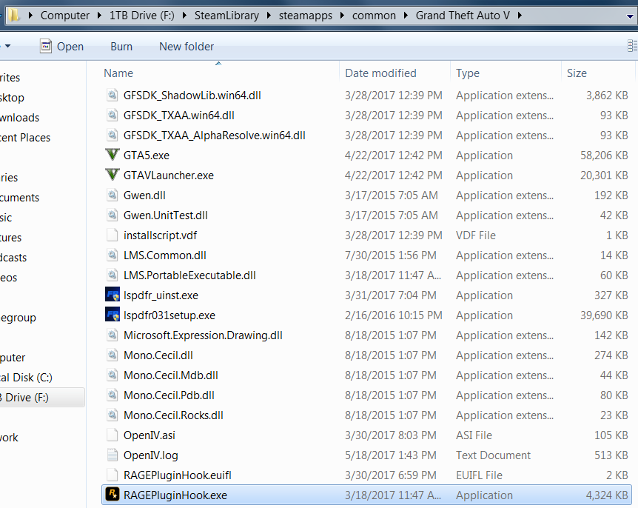Expand the arrow after 1TB Drive (F:)
This screenshot has height=508, width=638.
coord(184,16)
